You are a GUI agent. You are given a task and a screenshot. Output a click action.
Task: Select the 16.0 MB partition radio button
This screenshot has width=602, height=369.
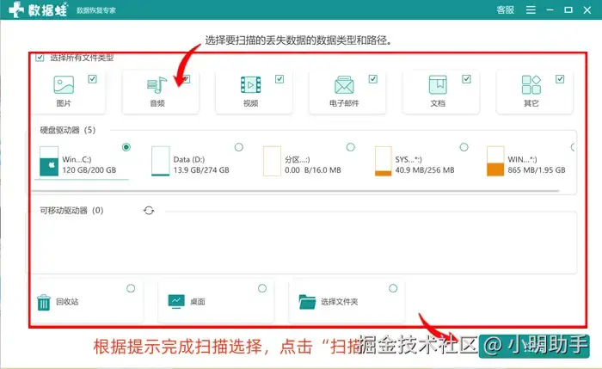(351, 147)
